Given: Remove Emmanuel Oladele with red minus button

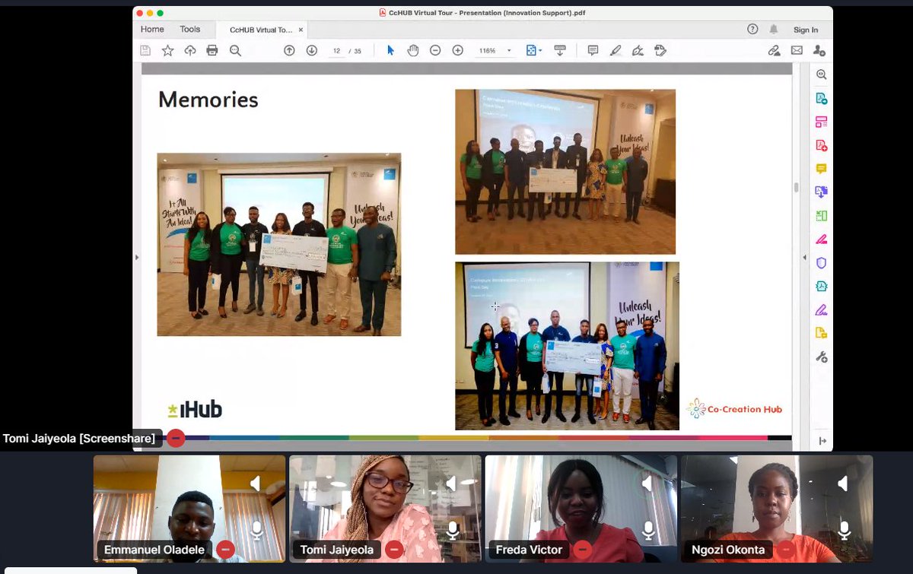Looking at the screenshot, I should [224, 549].
